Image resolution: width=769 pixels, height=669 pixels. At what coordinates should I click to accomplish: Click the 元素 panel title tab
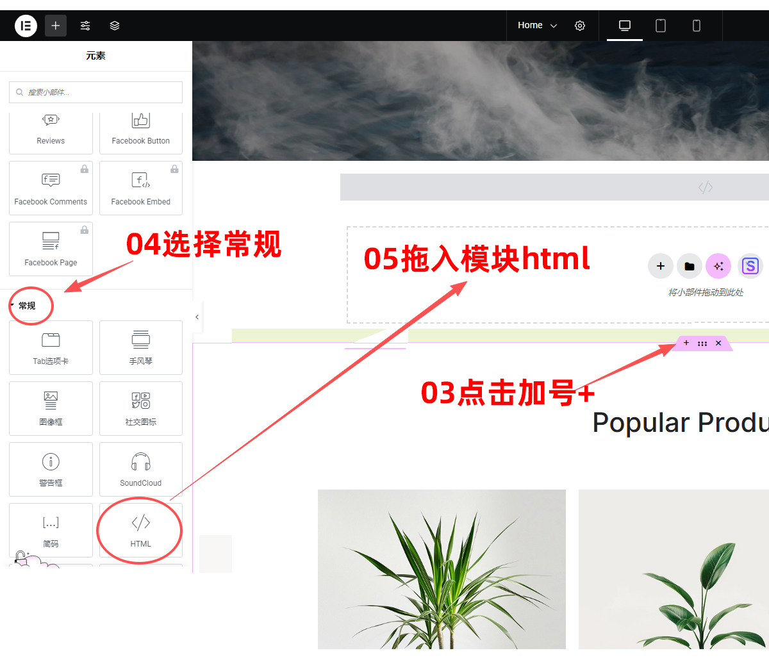pos(95,56)
